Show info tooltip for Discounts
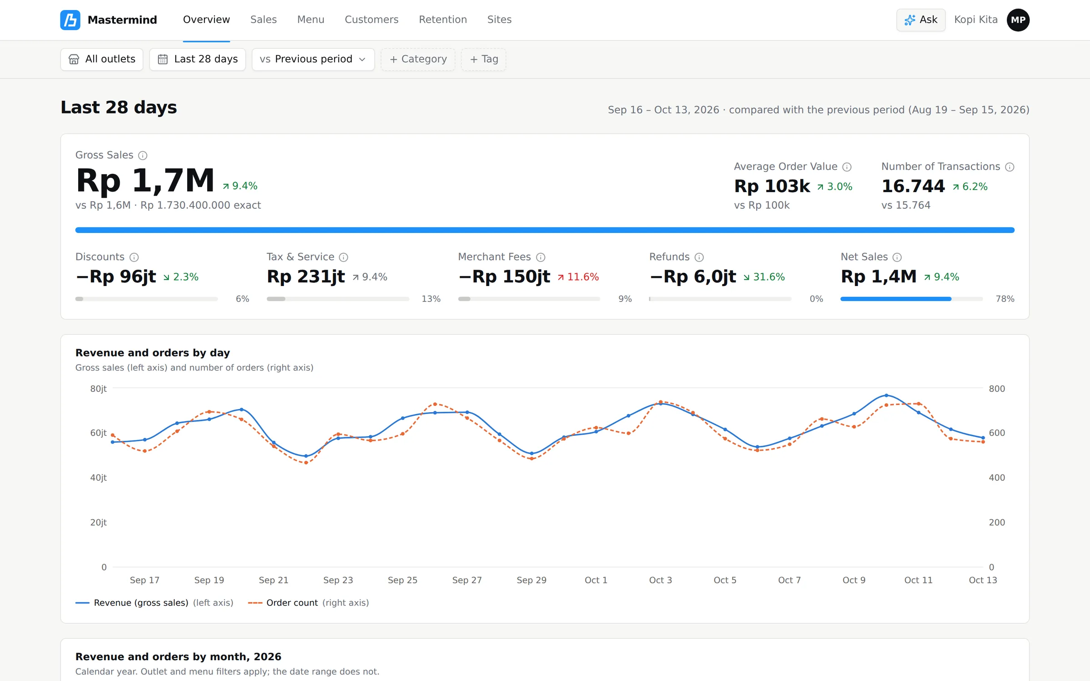 point(134,257)
